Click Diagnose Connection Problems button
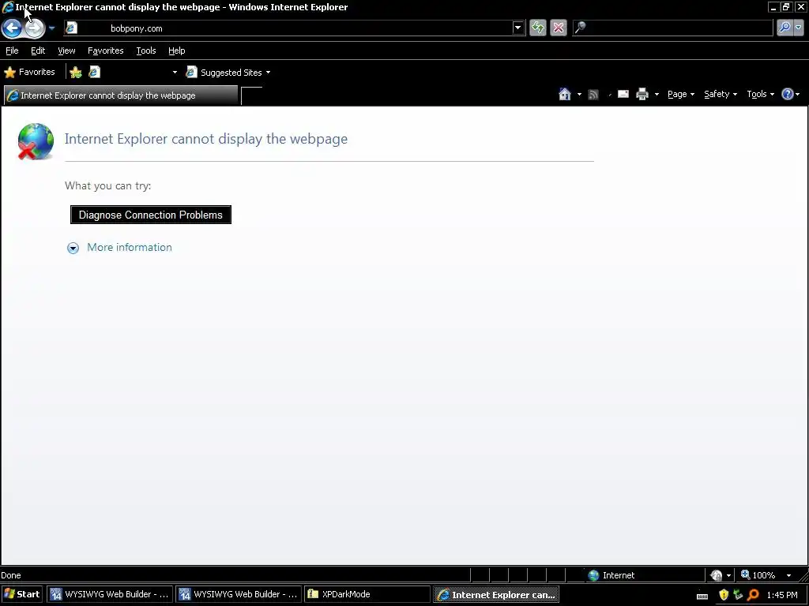809x606 pixels. tap(151, 215)
